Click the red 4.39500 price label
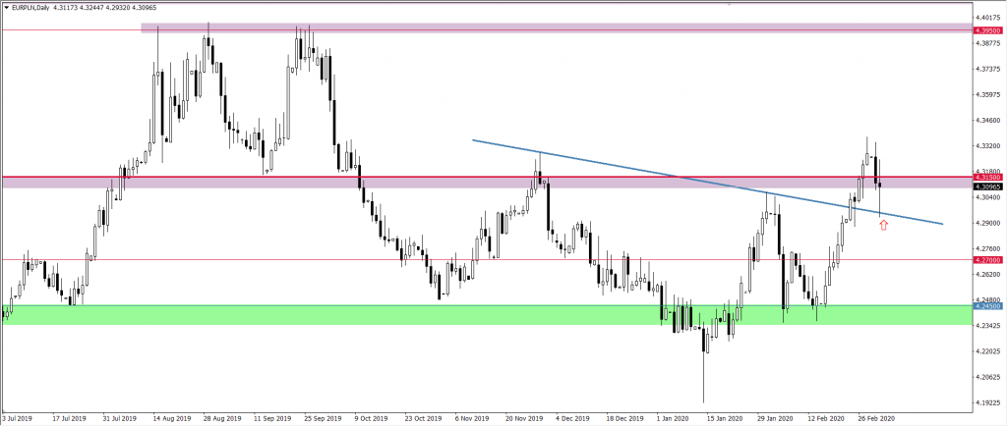The height and width of the screenshot is (426, 1007). [987, 30]
